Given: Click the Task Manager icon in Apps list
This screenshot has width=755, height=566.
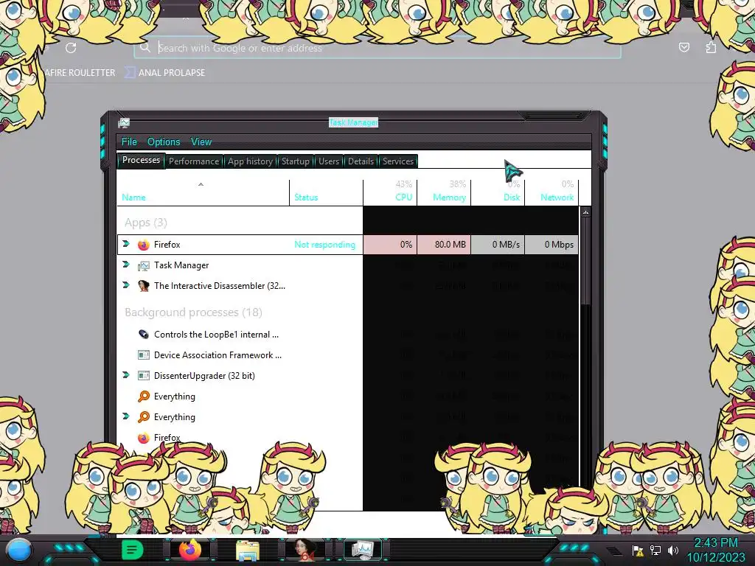Looking at the screenshot, I should pos(144,265).
